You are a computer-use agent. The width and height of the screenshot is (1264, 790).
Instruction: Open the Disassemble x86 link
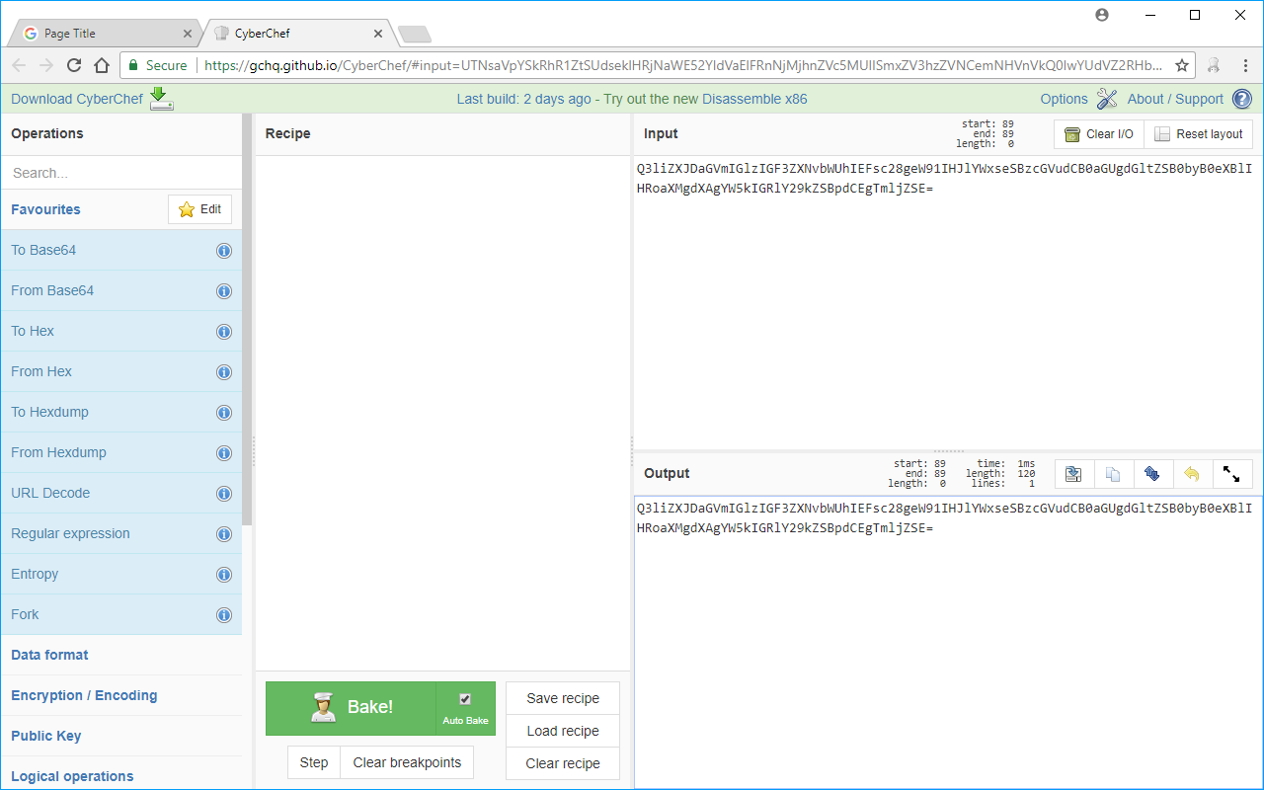click(x=753, y=98)
